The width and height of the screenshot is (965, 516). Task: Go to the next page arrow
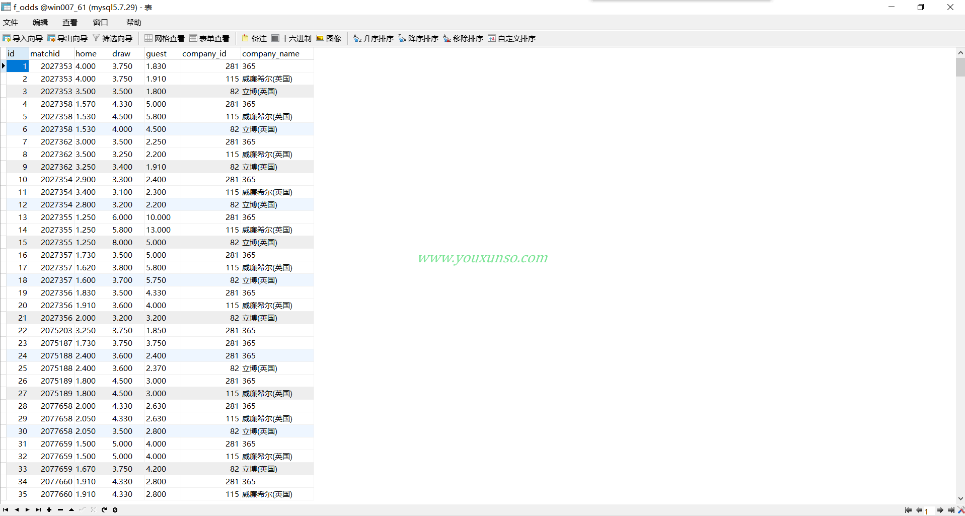pyautogui.click(x=940, y=510)
